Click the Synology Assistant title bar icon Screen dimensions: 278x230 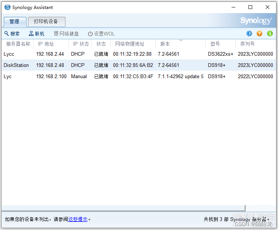(x=7, y=7)
